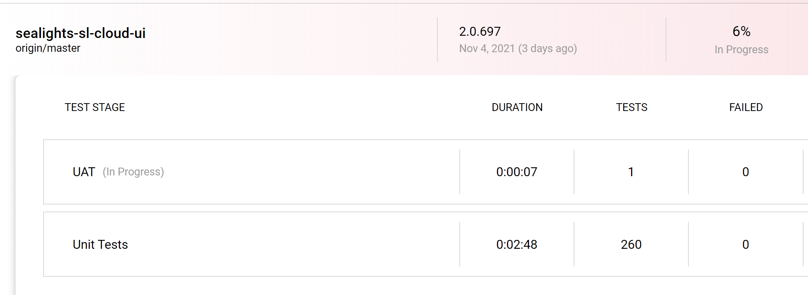Select the origin/master branch label

point(48,48)
